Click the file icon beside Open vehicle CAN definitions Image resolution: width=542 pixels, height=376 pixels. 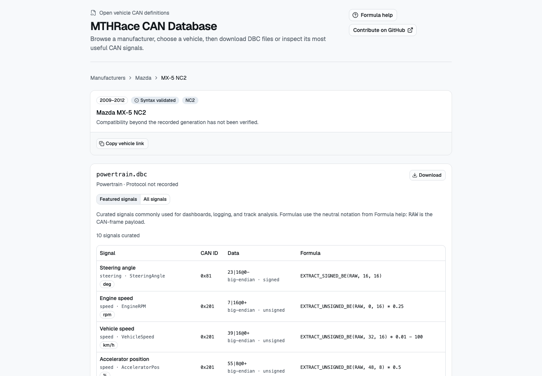[93, 13]
